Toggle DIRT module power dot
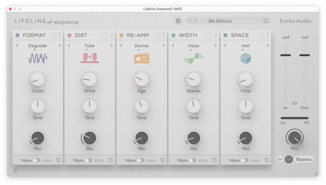Image resolution: width=326 pixels, height=185 pixels. click(x=69, y=35)
